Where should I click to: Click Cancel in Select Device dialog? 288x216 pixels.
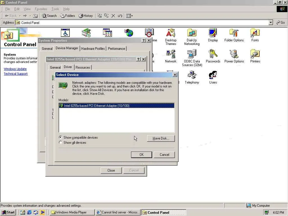[x=164, y=155]
